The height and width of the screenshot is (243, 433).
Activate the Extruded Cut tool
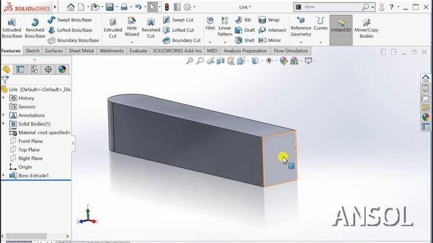[x=113, y=28]
